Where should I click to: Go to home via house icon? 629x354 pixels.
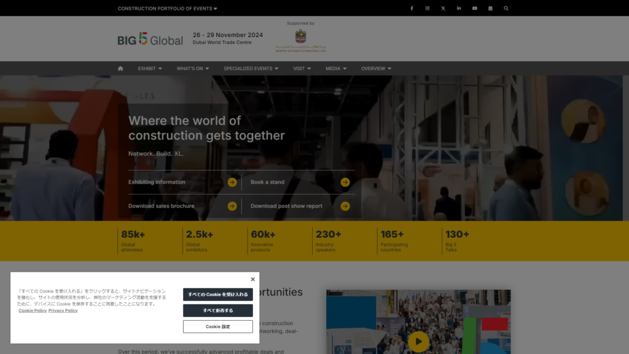[x=120, y=69]
